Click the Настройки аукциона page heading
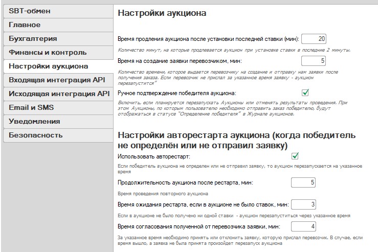Image resolution: width=378 pixels, height=252 pixels. point(162,13)
